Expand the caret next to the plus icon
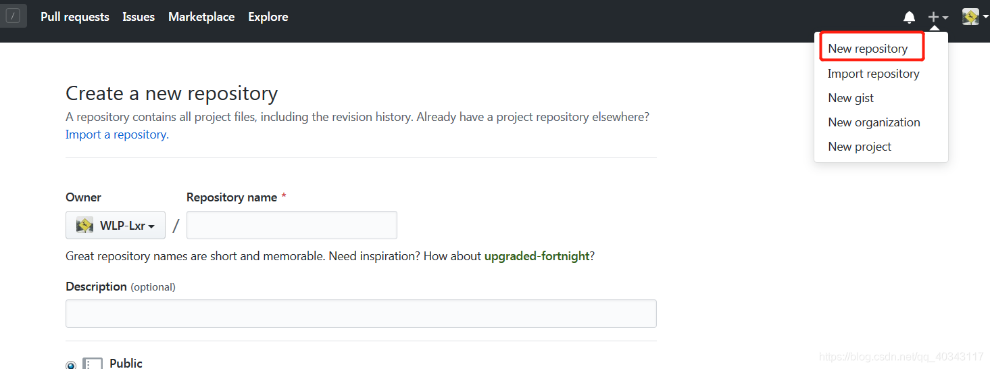 (945, 18)
